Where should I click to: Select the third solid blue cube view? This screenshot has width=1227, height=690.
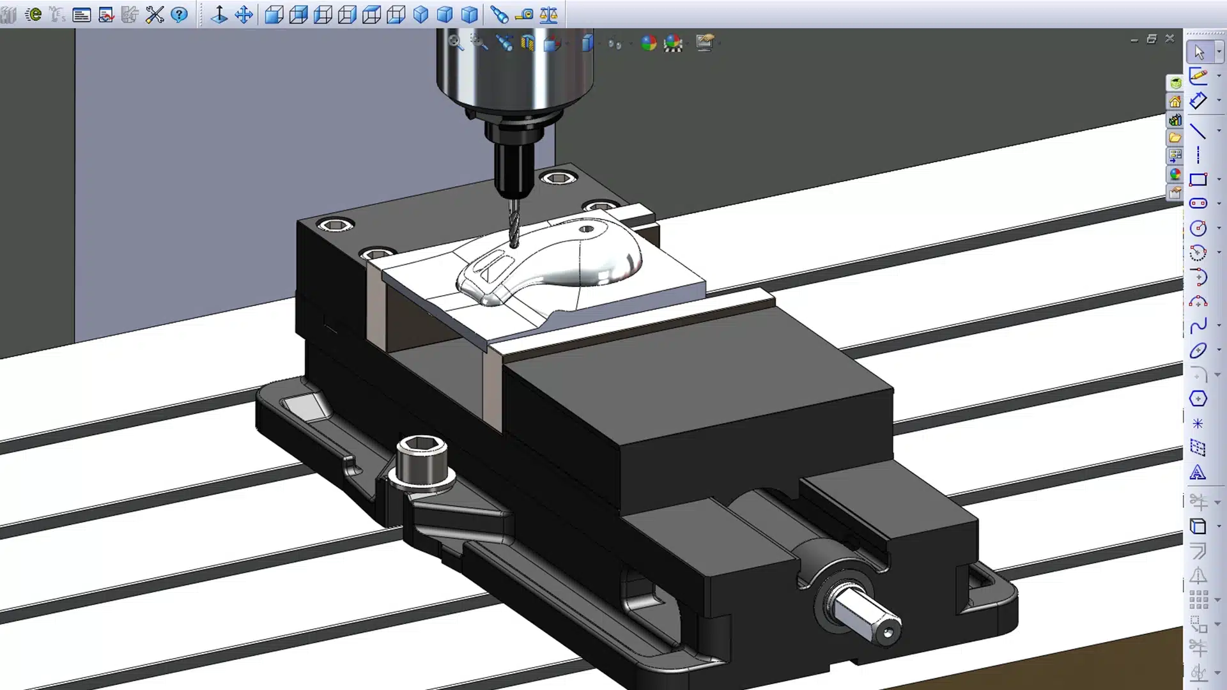[469, 14]
